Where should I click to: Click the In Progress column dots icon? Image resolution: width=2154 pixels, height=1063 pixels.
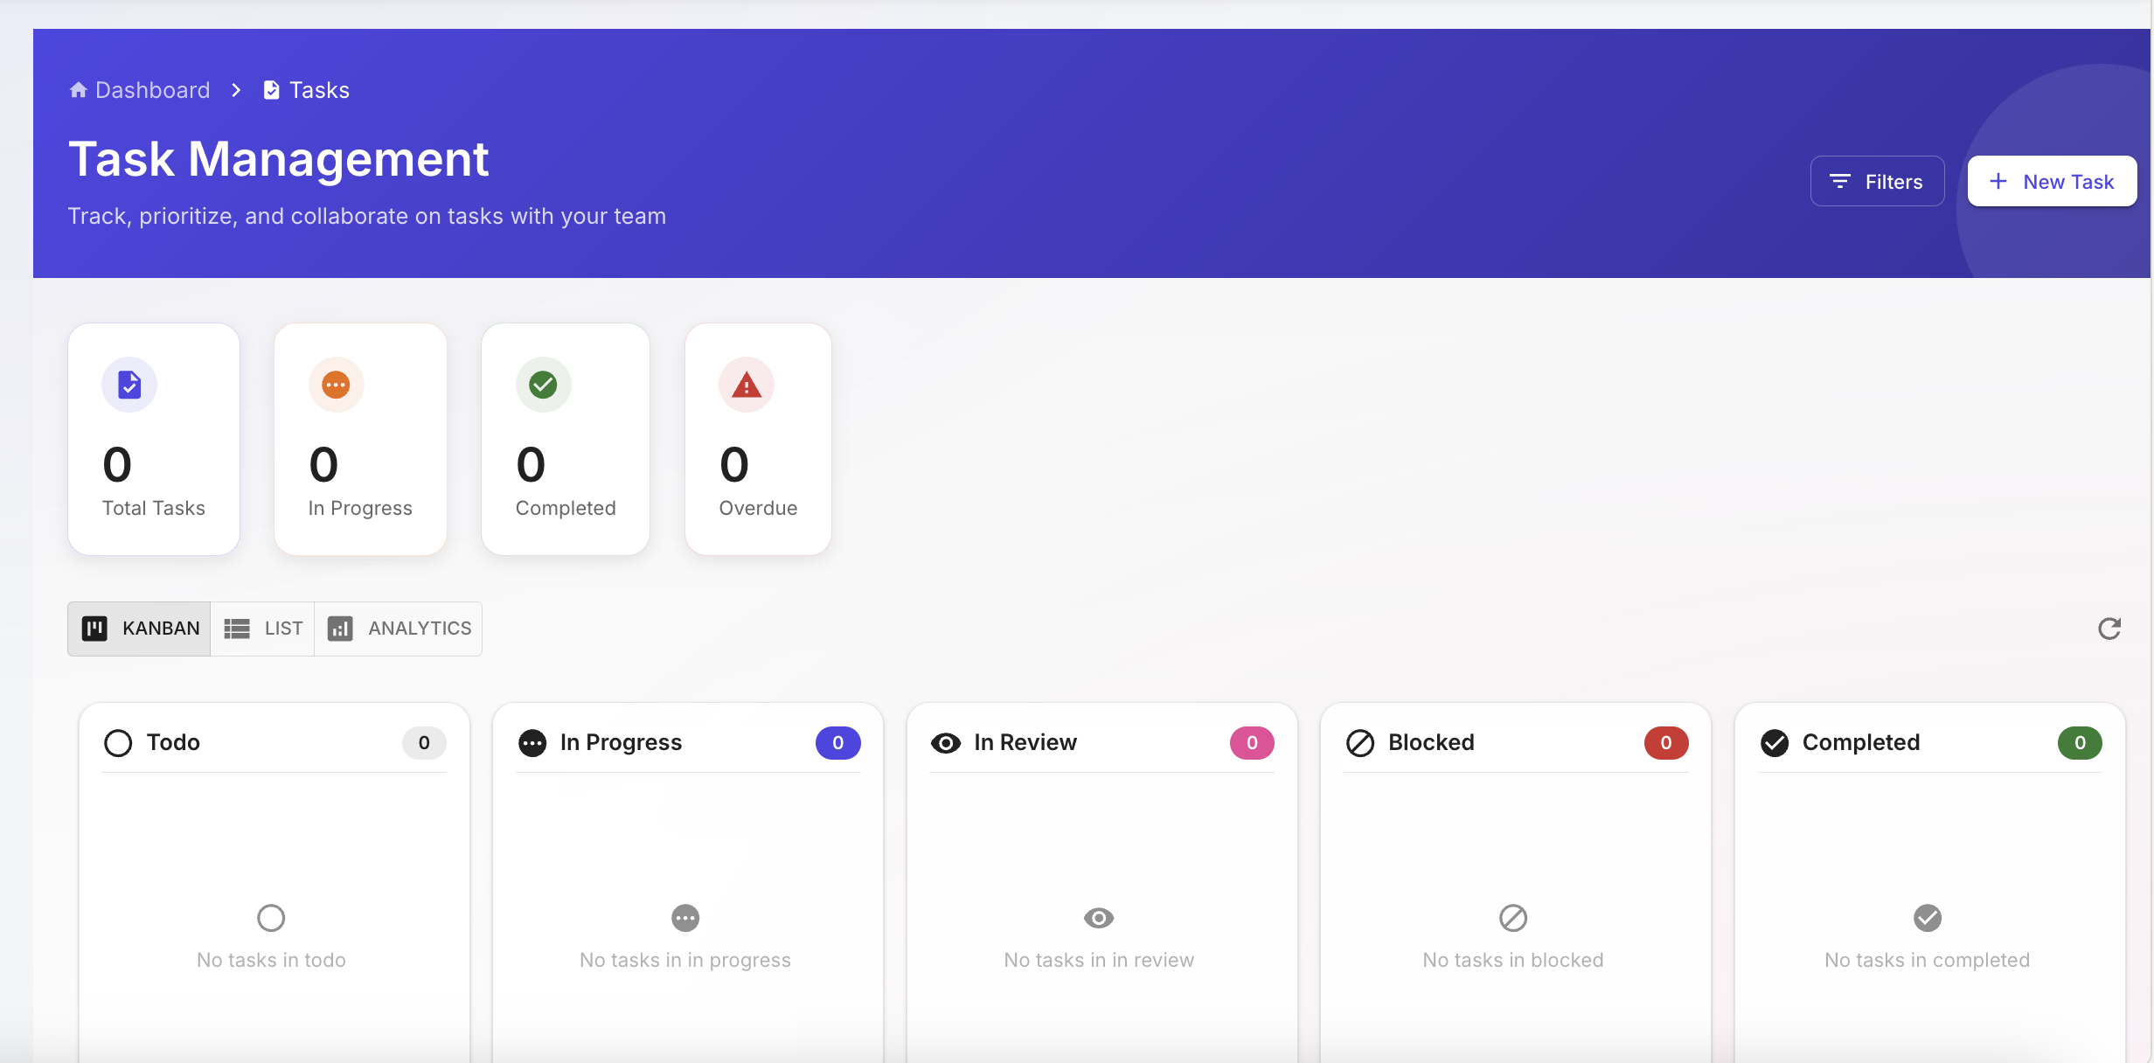point(532,743)
